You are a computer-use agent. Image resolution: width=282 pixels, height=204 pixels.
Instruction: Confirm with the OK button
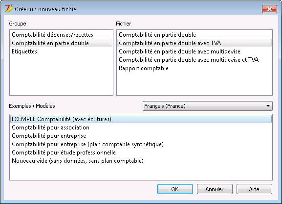coord(175,189)
